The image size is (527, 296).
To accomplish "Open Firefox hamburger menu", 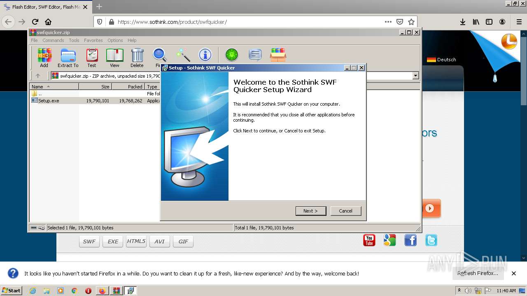I will coord(519,22).
